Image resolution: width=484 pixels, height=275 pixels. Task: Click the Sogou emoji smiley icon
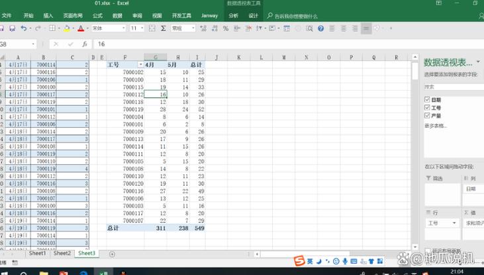pos(336,261)
